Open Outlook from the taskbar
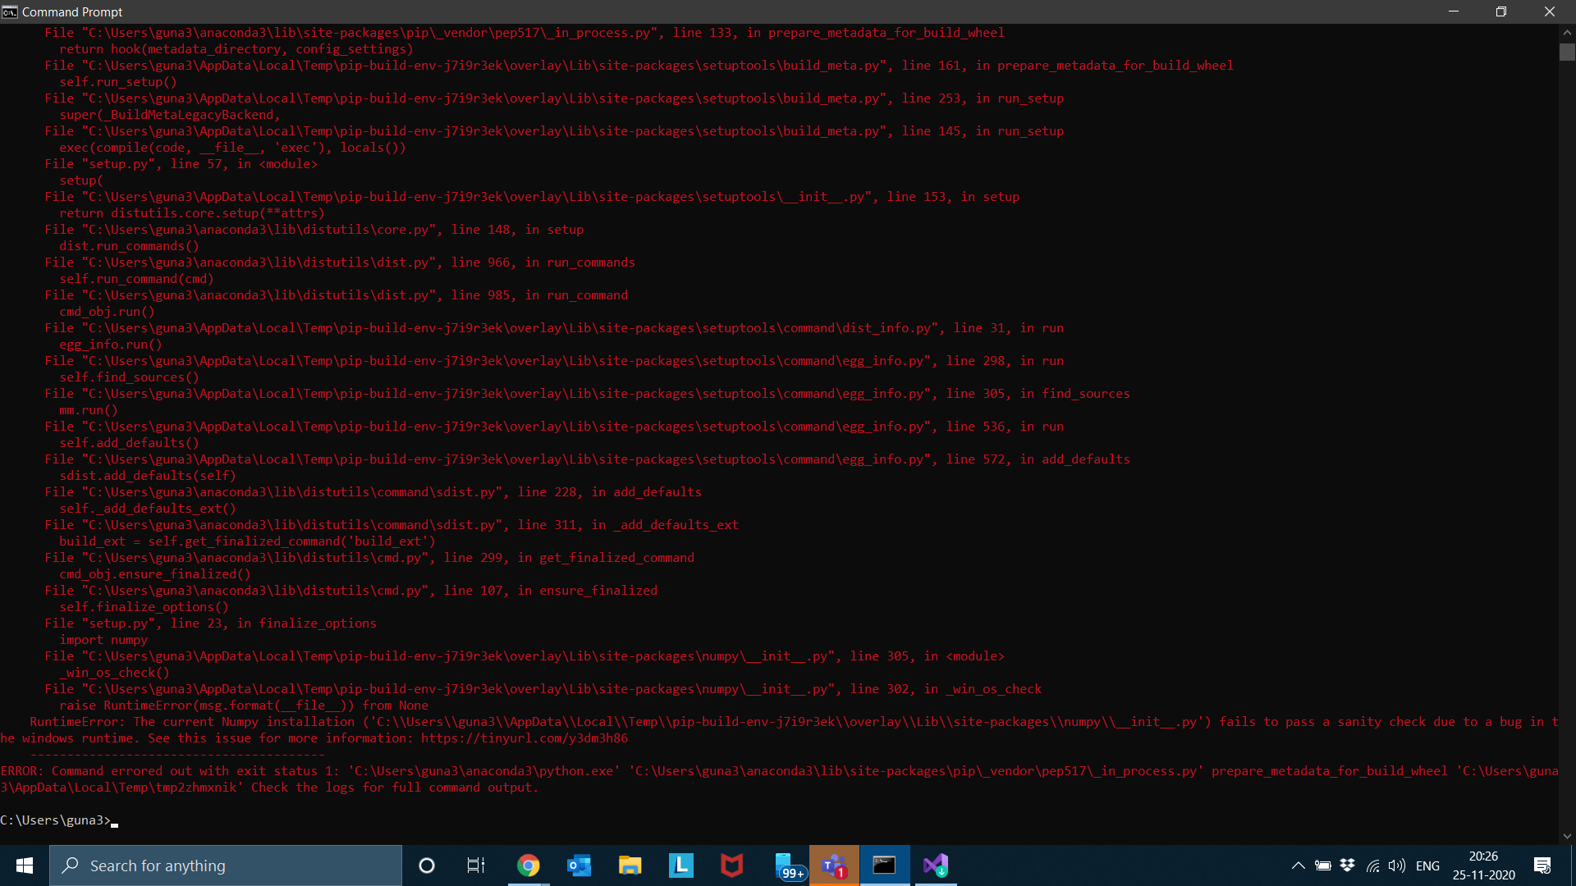The image size is (1576, 886). click(580, 865)
